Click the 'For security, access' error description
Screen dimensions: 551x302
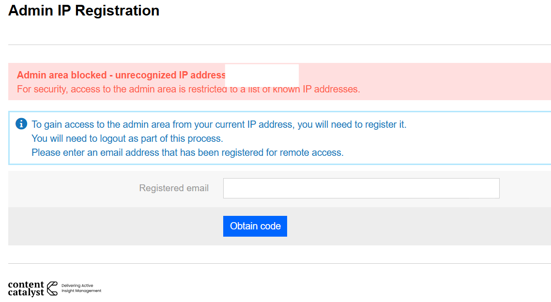tap(188, 90)
